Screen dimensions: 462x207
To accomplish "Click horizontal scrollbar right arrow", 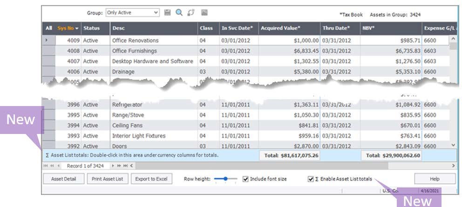I will tap(454, 166).
